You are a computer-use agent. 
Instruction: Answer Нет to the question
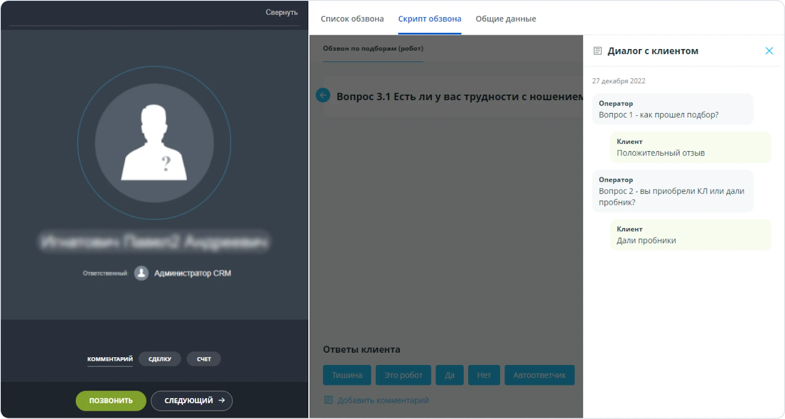pos(484,375)
